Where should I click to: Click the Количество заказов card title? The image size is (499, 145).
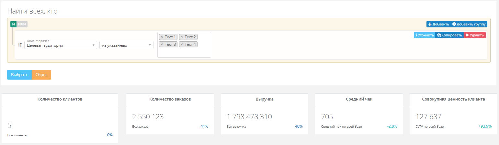pos(170,99)
